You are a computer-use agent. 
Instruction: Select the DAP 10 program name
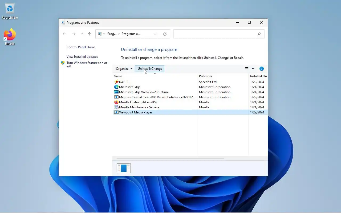pyautogui.click(x=124, y=82)
